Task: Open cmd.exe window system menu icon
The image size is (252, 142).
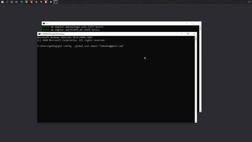Action: coord(39,34)
